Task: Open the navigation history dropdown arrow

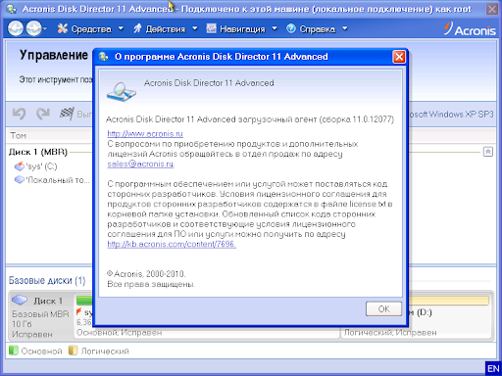Action: pos(45,28)
